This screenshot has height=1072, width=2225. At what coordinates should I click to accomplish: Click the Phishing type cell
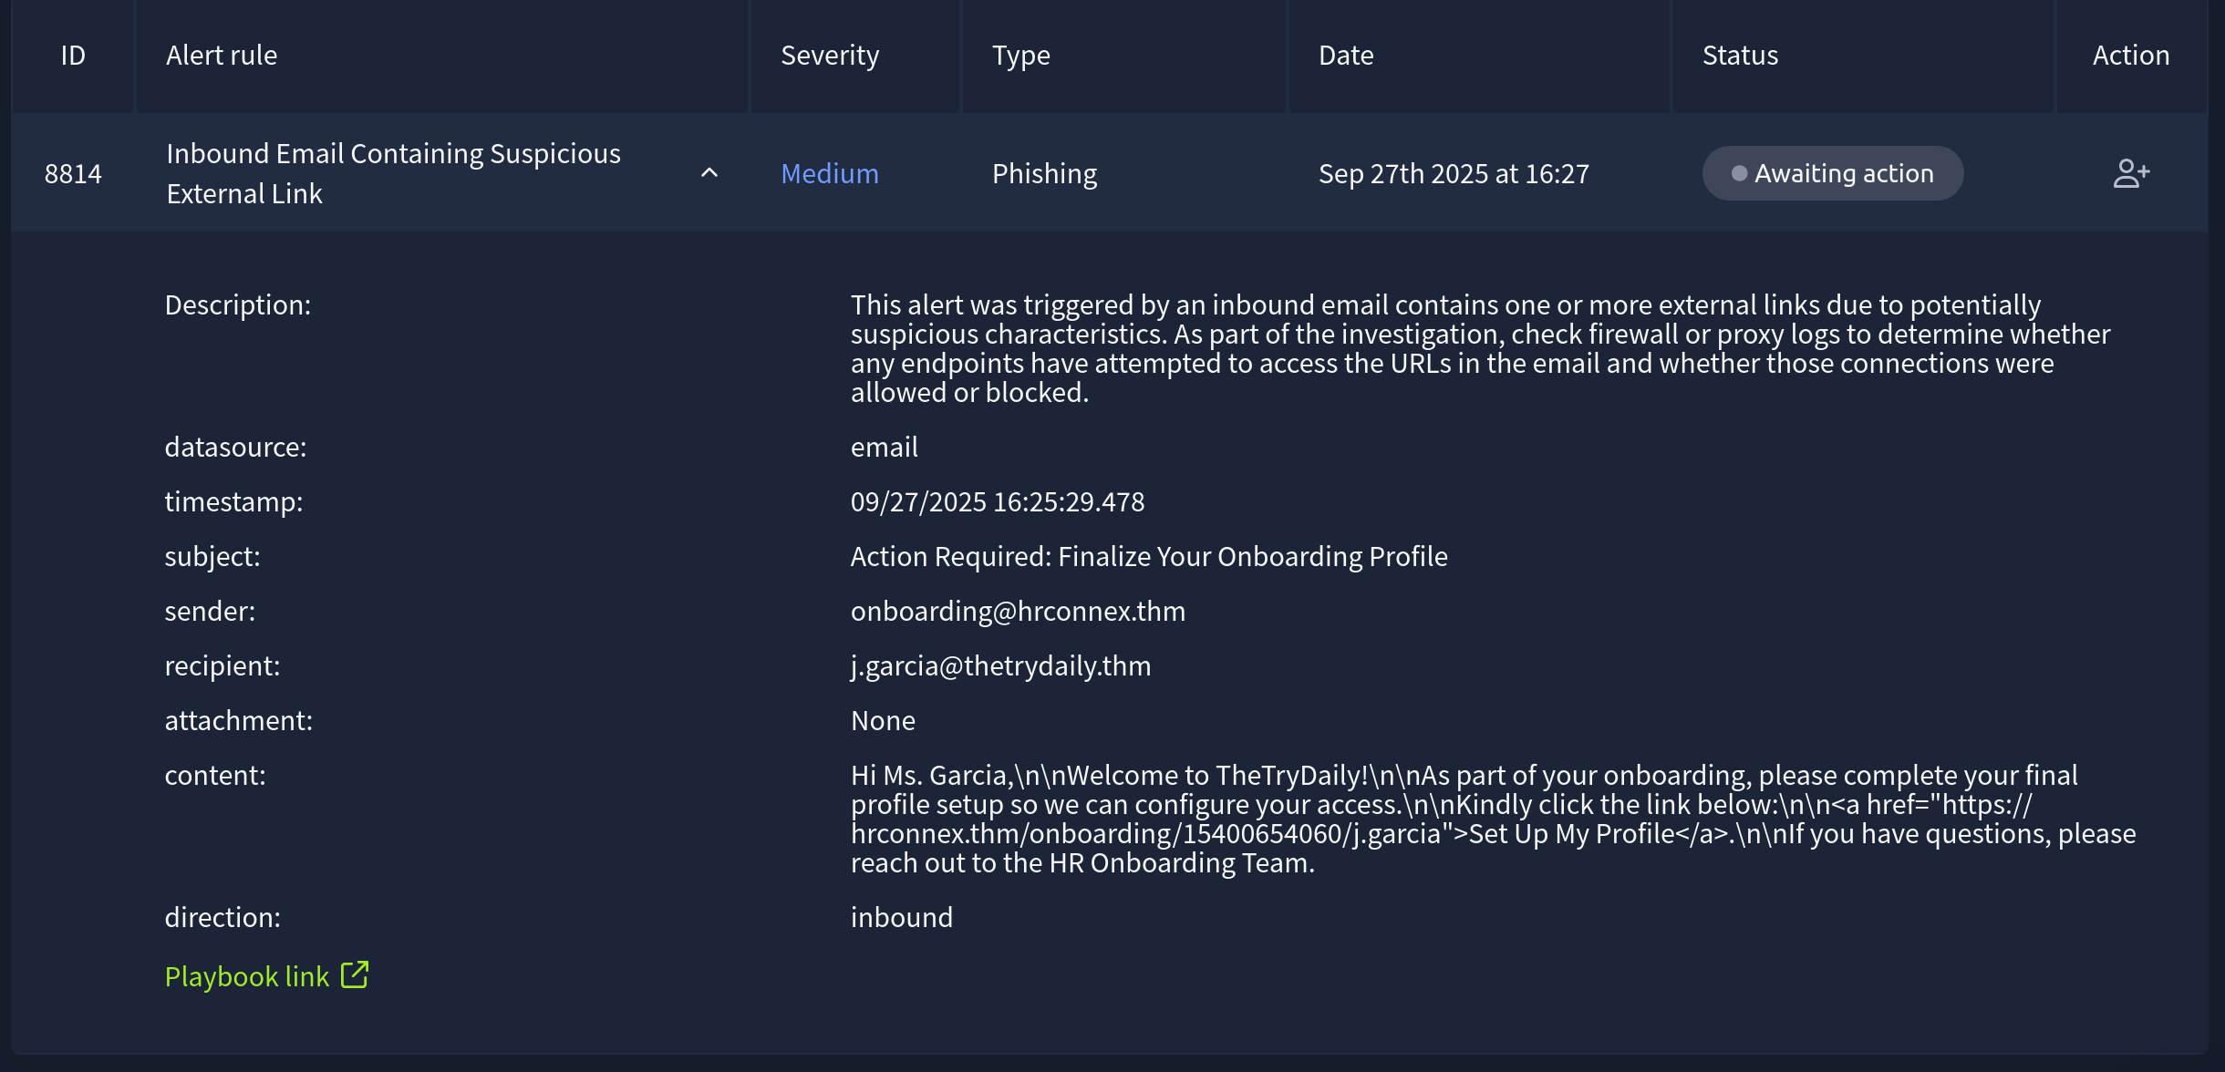(1044, 173)
